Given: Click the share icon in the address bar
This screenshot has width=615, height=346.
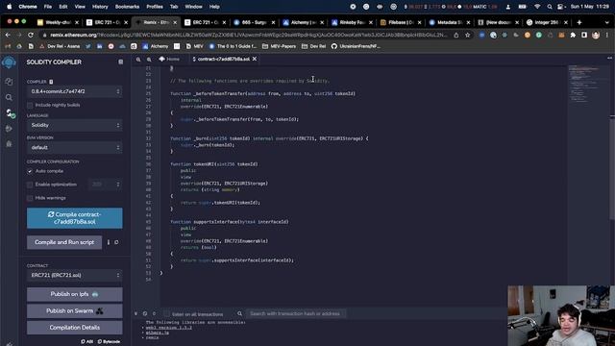Looking at the screenshot, I should (x=456, y=35).
